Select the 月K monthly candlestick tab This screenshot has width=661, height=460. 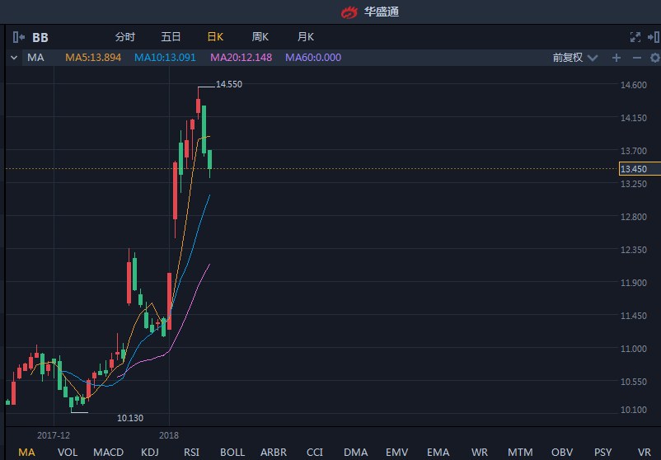(305, 37)
